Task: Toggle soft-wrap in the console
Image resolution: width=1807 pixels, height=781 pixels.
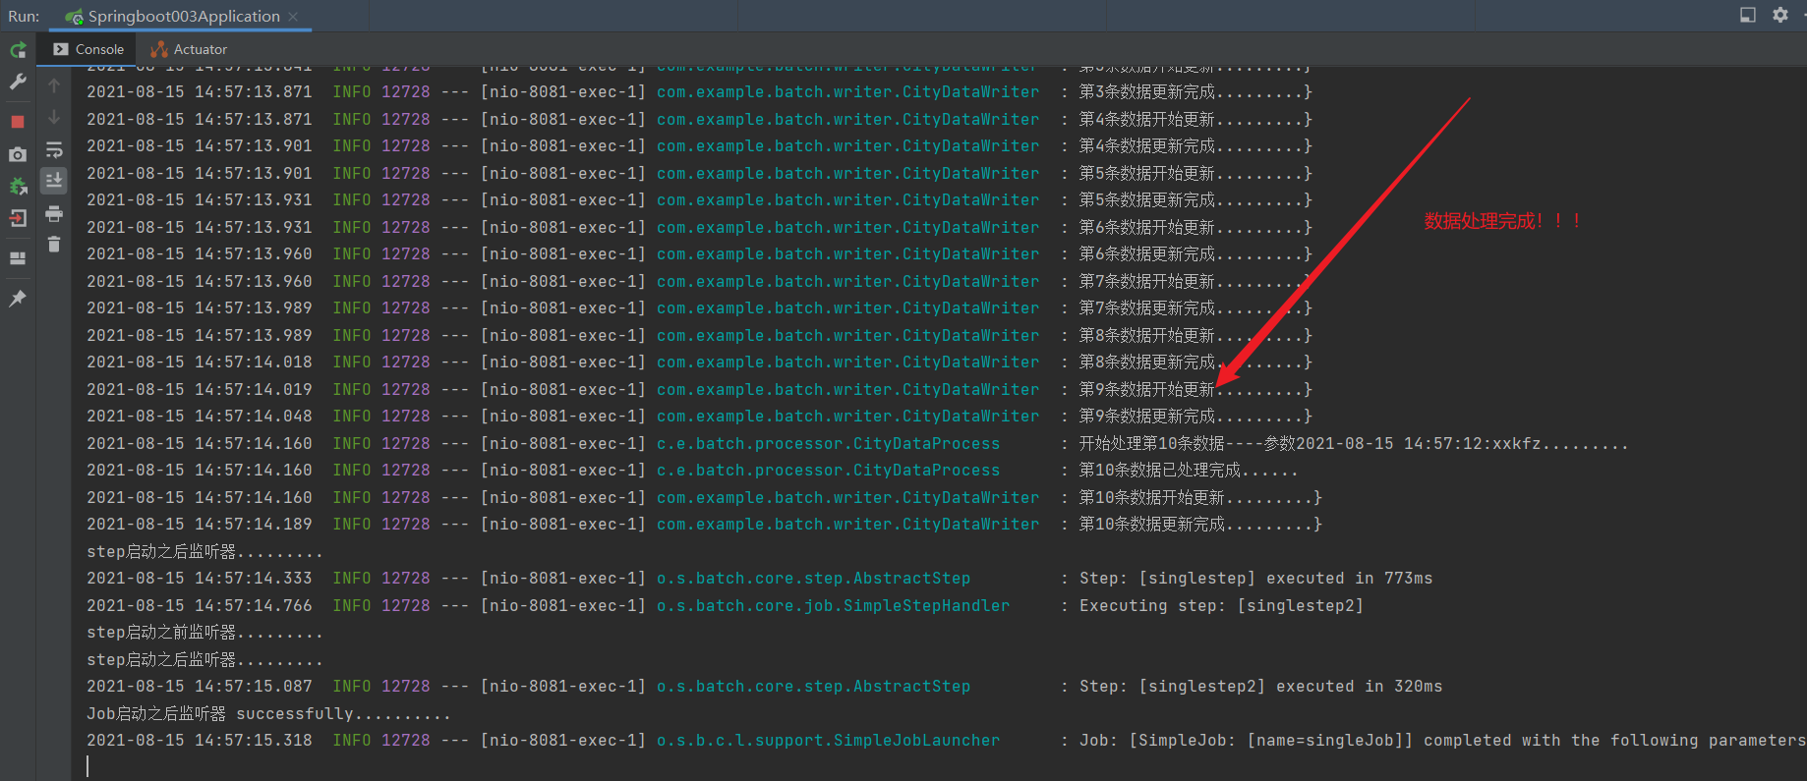Action: [x=54, y=149]
